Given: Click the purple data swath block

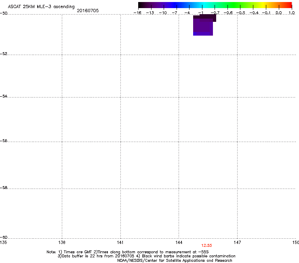Looking at the screenshot, I should [203, 27].
